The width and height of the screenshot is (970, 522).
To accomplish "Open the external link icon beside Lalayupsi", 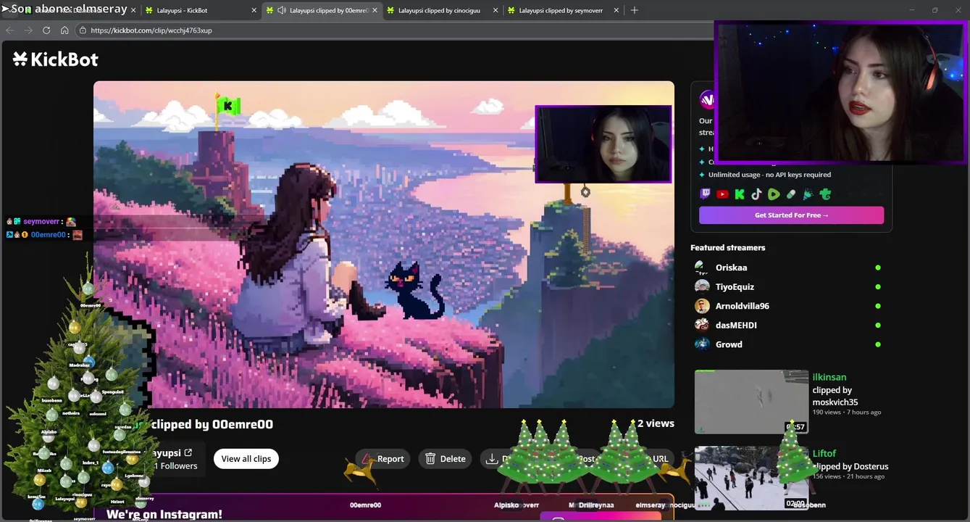I will pos(188,453).
